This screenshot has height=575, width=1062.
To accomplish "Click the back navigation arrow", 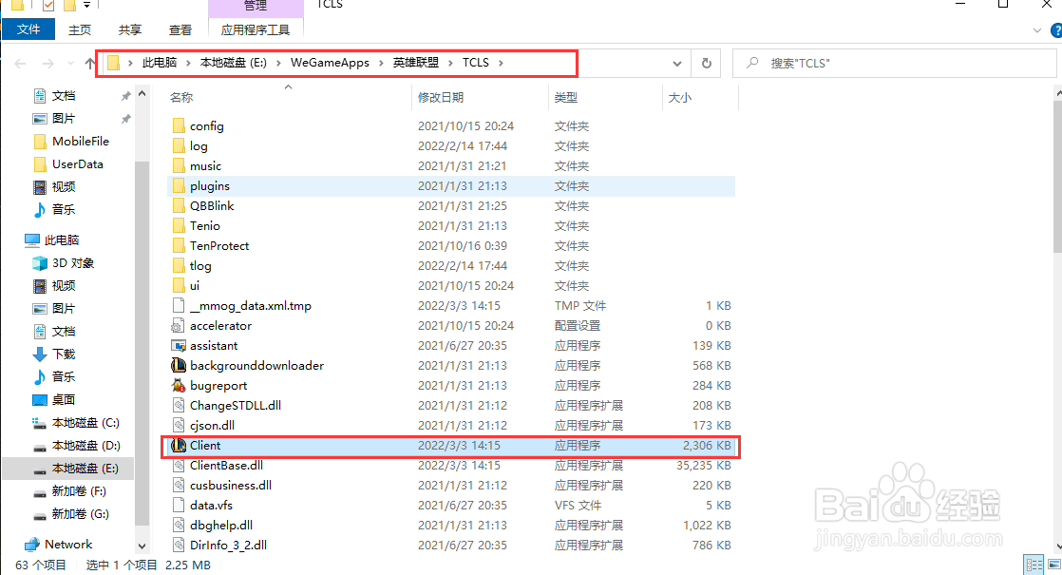I will (20, 63).
